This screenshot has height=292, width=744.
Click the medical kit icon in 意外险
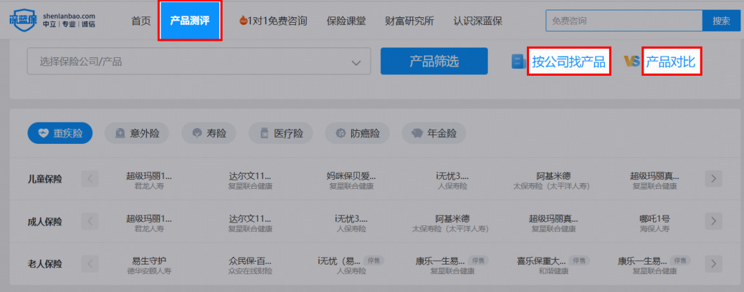pyautogui.click(x=121, y=134)
